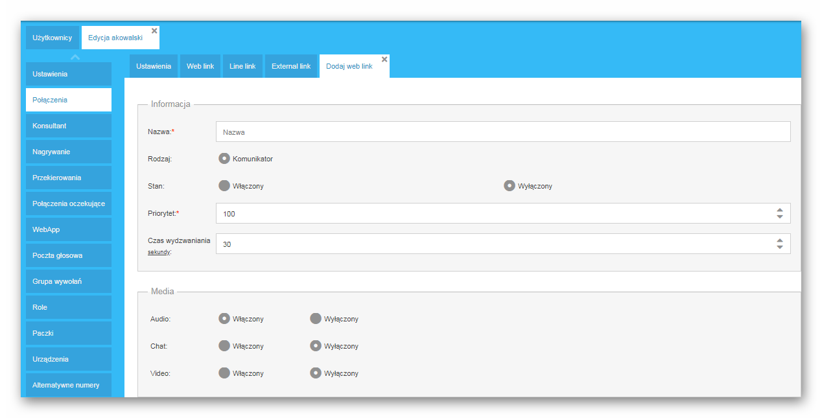Open Przekierowania section
The image size is (822, 418).
coord(69,178)
